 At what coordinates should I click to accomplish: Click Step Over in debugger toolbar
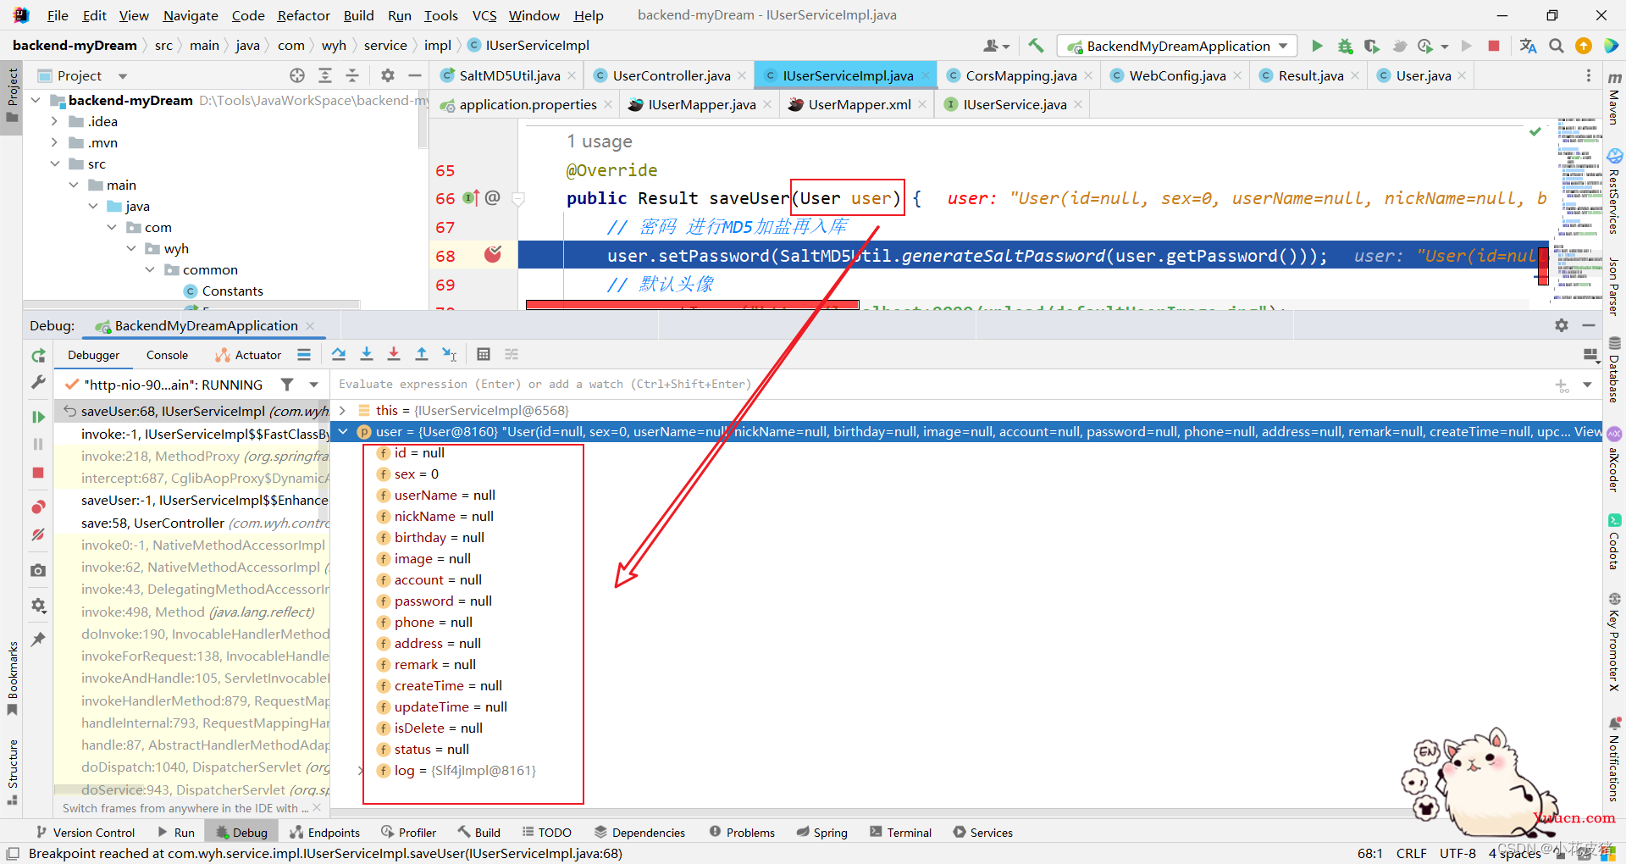[x=339, y=354]
